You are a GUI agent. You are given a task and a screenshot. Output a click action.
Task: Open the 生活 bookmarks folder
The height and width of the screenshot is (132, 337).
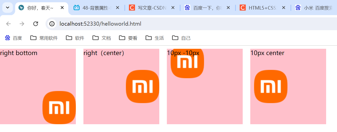[x=155, y=38]
